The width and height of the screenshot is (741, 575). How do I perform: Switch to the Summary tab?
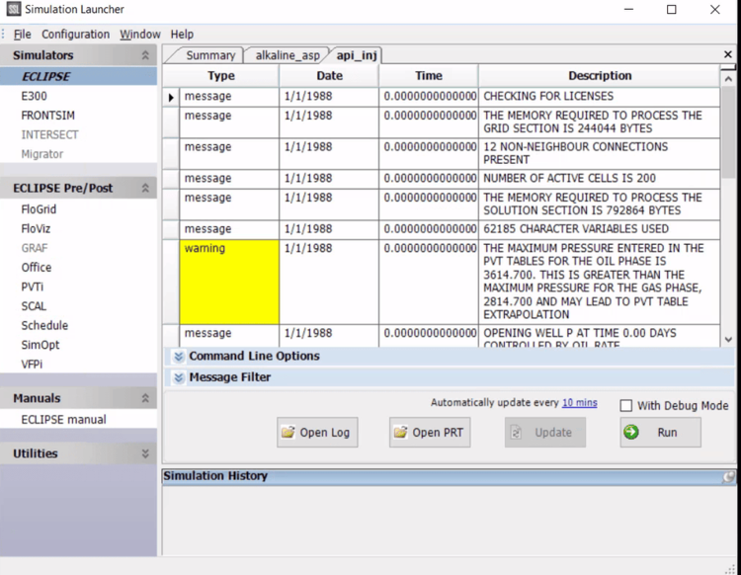tap(209, 55)
